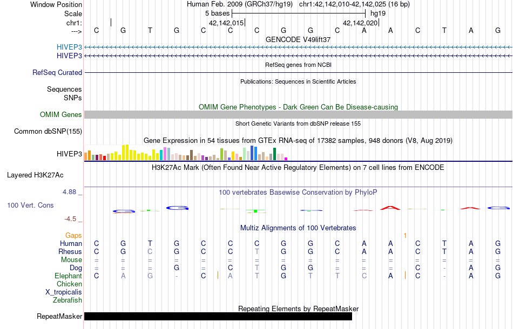Click the light blue HIVEP3 gene label
513x329 pixels.
[x=69, y=47]
